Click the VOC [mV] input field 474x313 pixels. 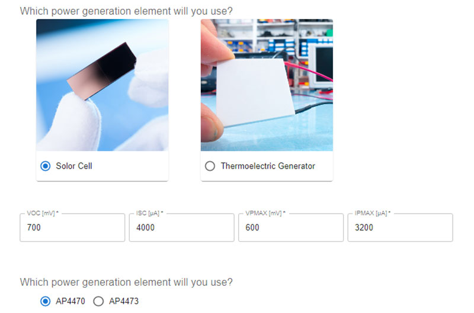pyautogui.click(x=72, y=228)
